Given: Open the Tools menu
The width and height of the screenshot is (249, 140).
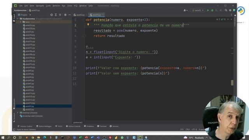Looking at the screenshot, I should (69, 6).
